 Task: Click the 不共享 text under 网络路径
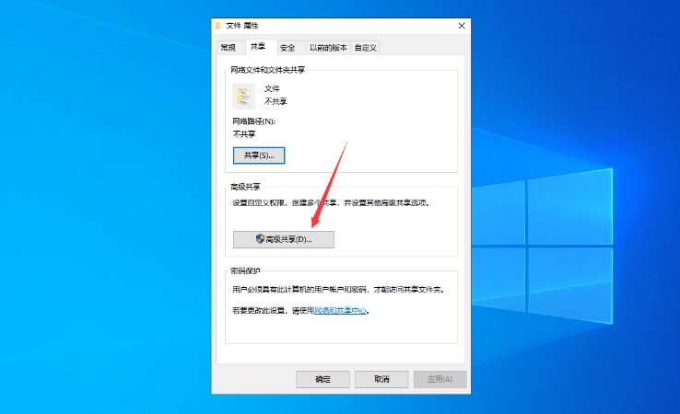pyautogui.click(x=244, y=134)
